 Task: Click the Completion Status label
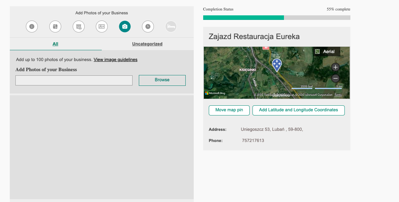[218, 9]
